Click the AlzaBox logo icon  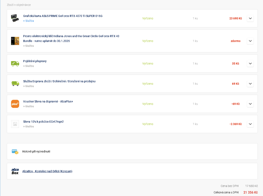click(x=15, y=171)
